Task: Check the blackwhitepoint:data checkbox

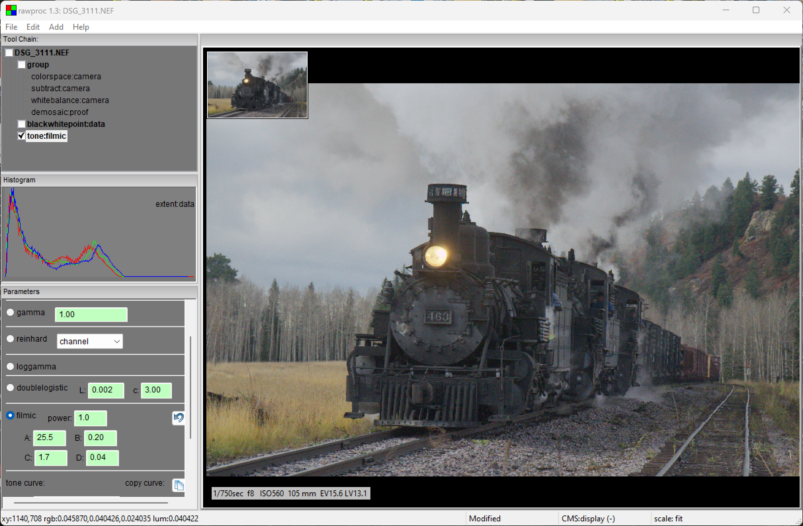Action: coord(21,124)
